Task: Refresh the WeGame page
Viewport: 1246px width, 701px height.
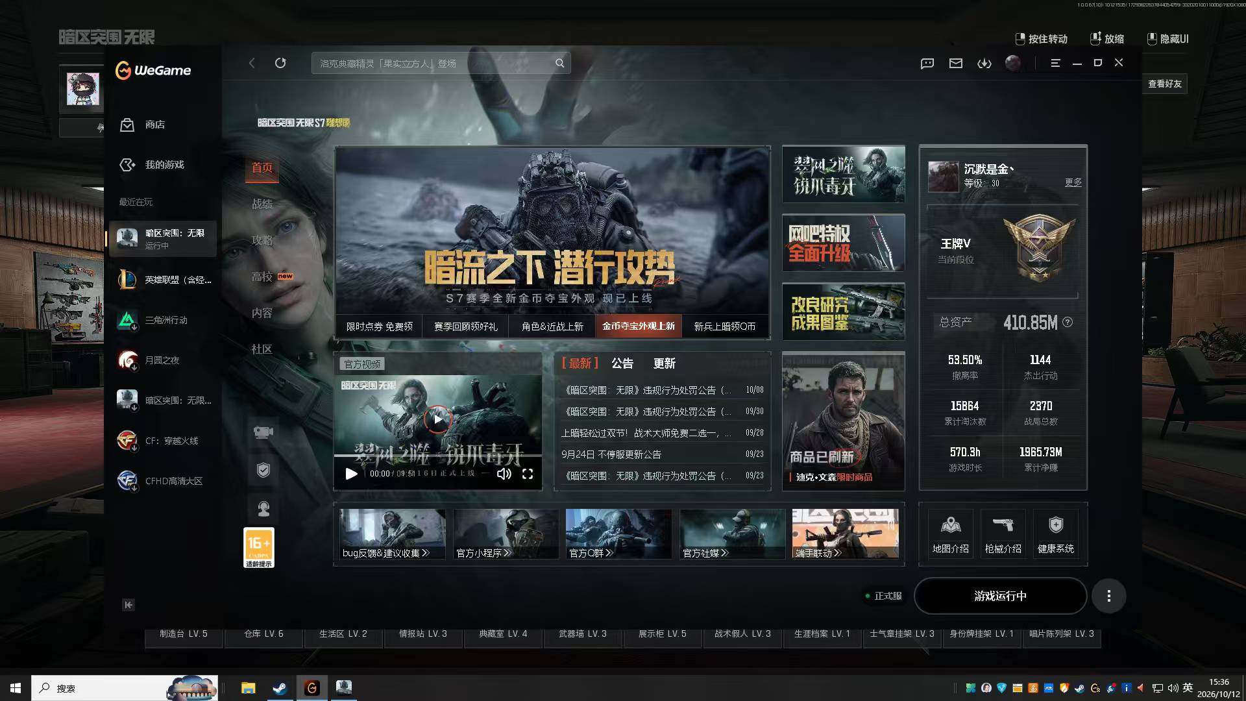Action: tap(280, 63)
